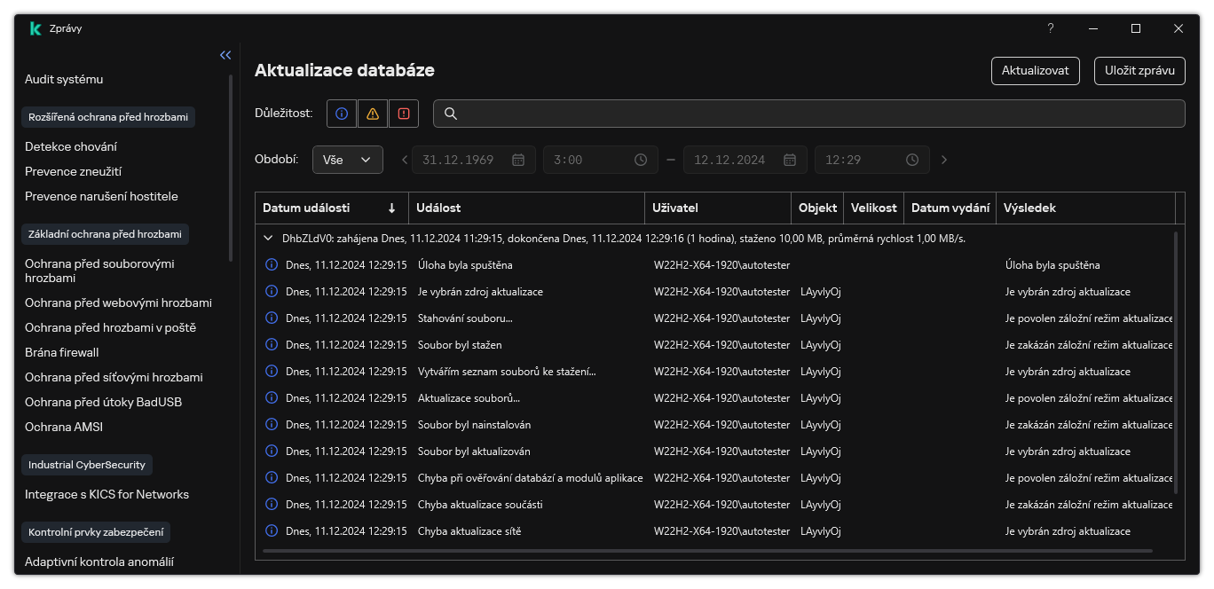Click the Uložit zprávu button
The image size is (1214, 589).
pos(1139,71)
